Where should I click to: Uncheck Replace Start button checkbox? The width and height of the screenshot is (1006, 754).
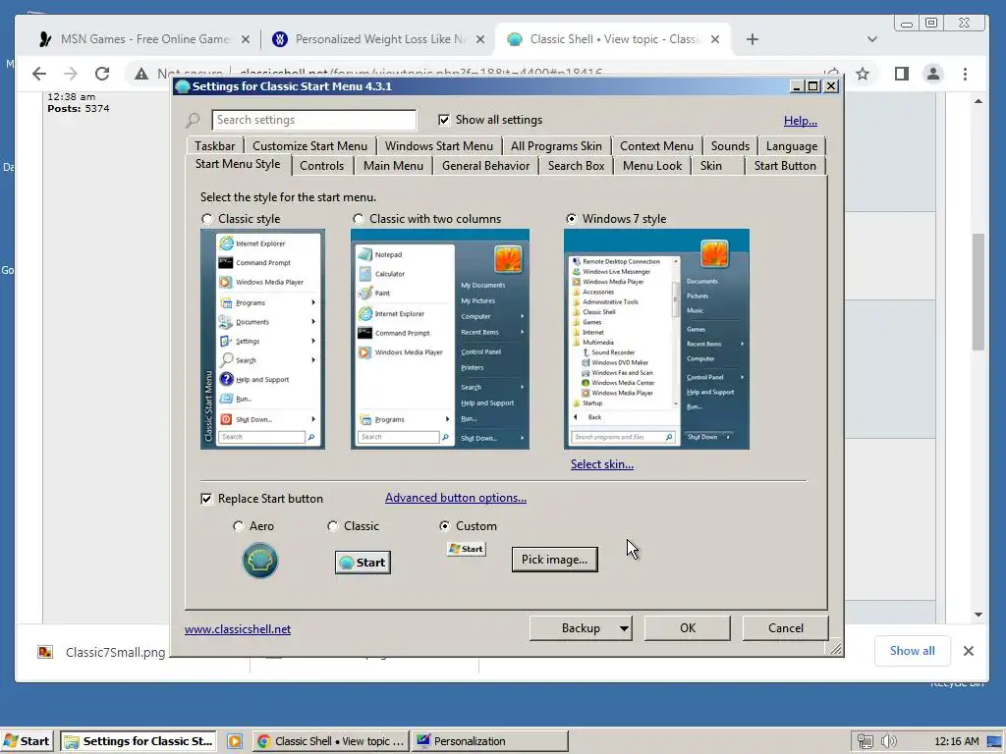pos(206,499)
